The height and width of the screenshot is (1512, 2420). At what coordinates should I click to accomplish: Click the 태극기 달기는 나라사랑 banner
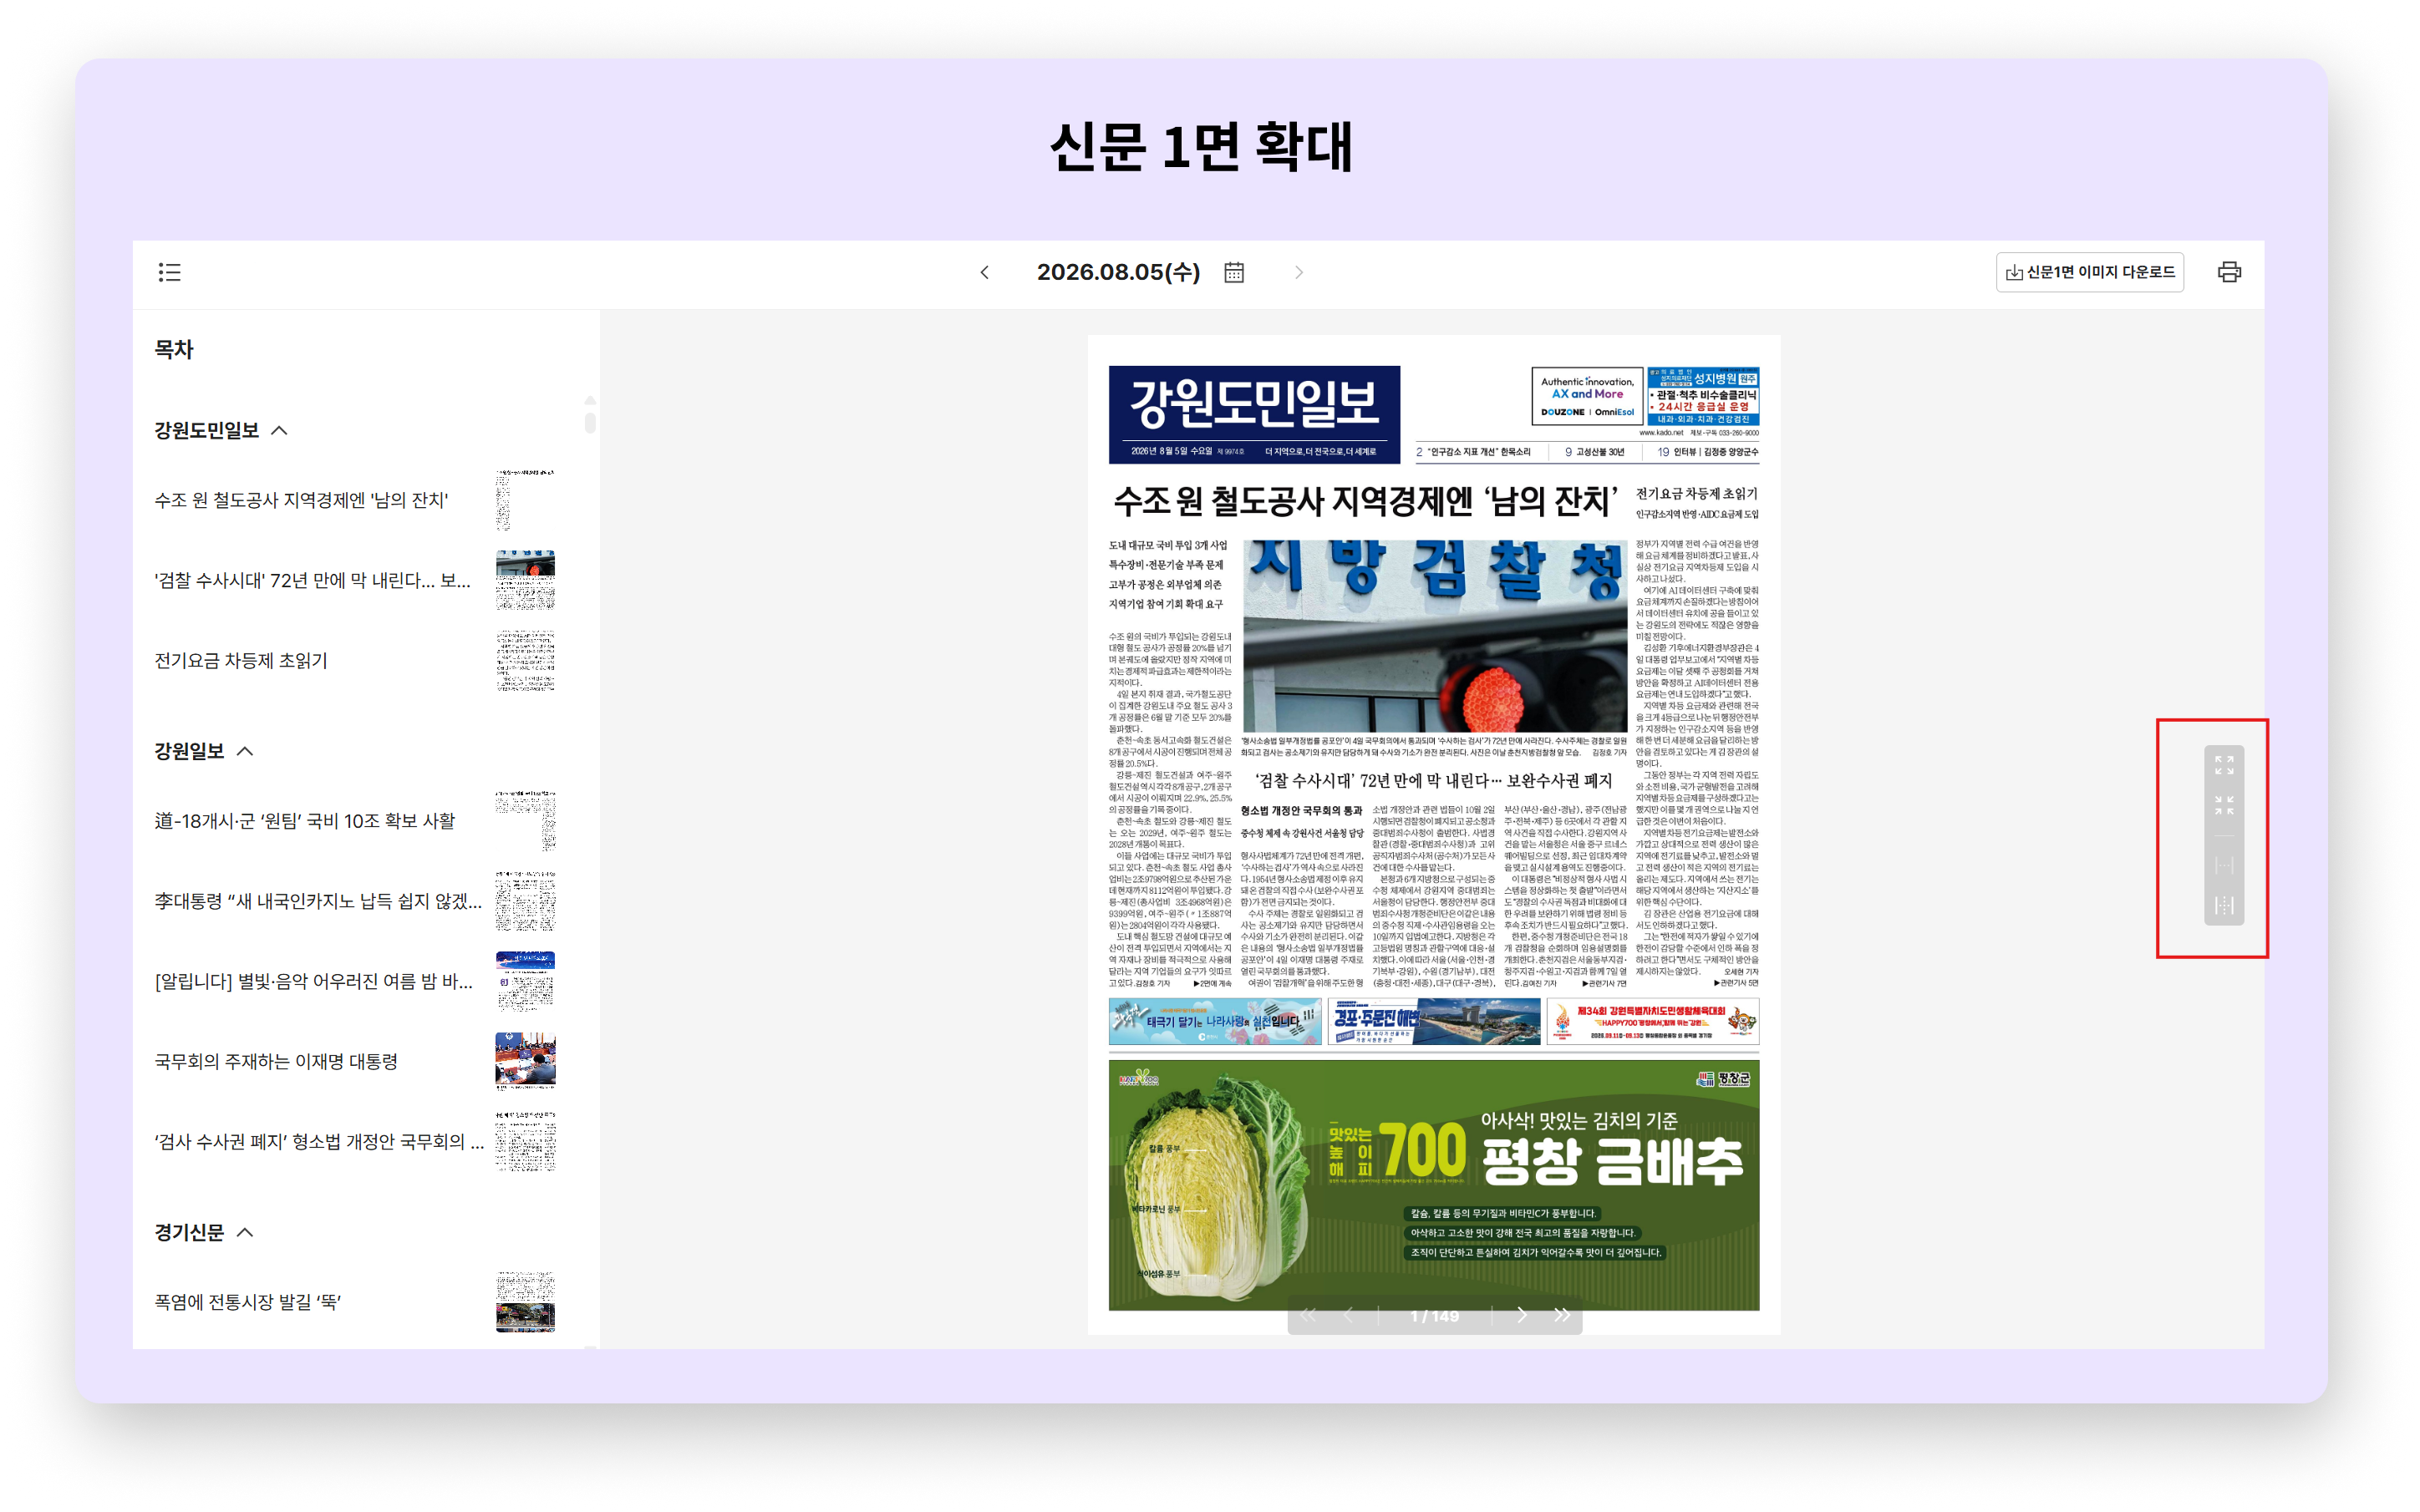pyautogui.click(x=1215, y=1021)
